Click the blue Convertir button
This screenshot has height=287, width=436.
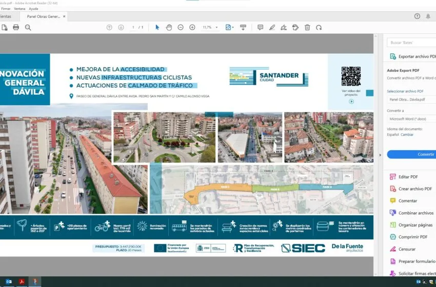(411, 154)
